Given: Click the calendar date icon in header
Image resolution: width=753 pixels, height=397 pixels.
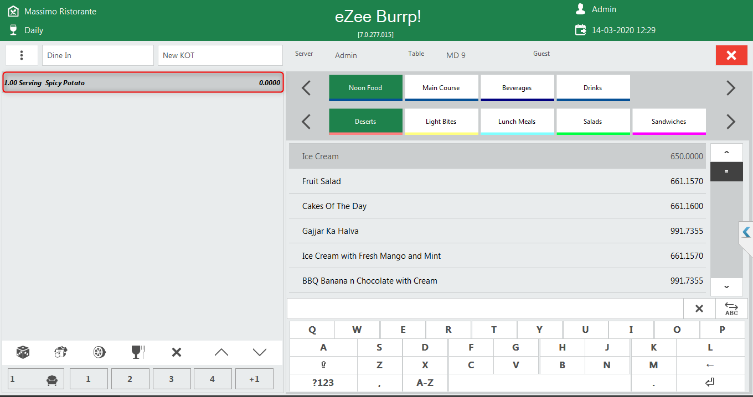Looking at the screenshot, I should click(x=580, y=30).
